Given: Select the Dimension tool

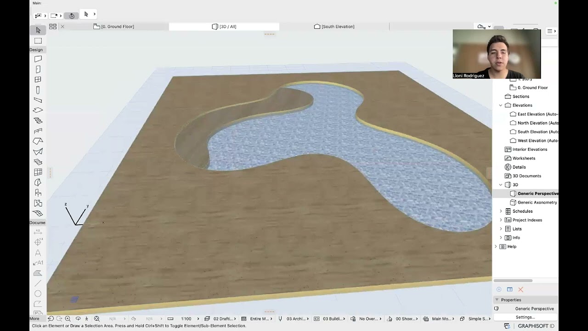Looking at the screenshot, I should tap(38, 232).
